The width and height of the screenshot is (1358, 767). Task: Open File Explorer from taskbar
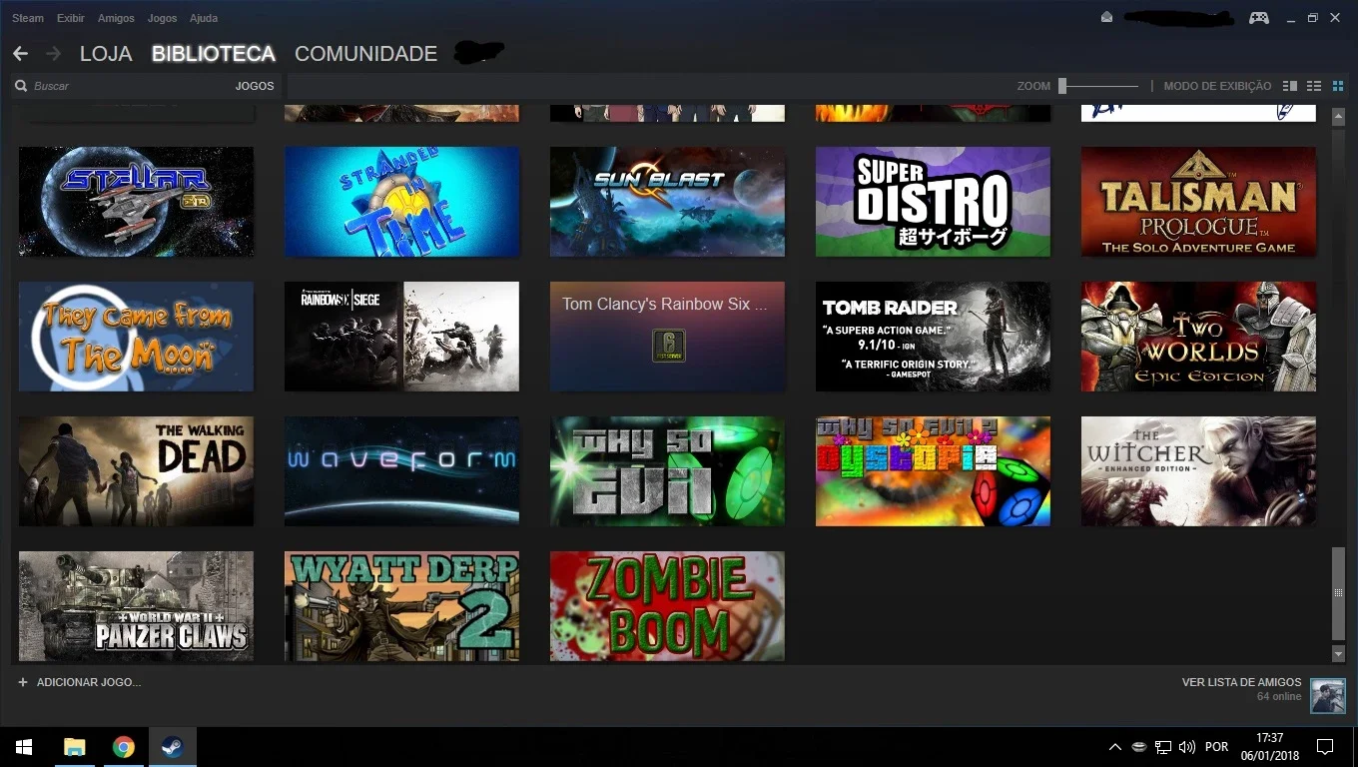click(x=75, y=747)
